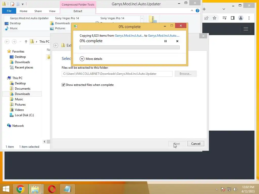Open Recent places
This screenshot has width=259, height=194.
point(21,67)
